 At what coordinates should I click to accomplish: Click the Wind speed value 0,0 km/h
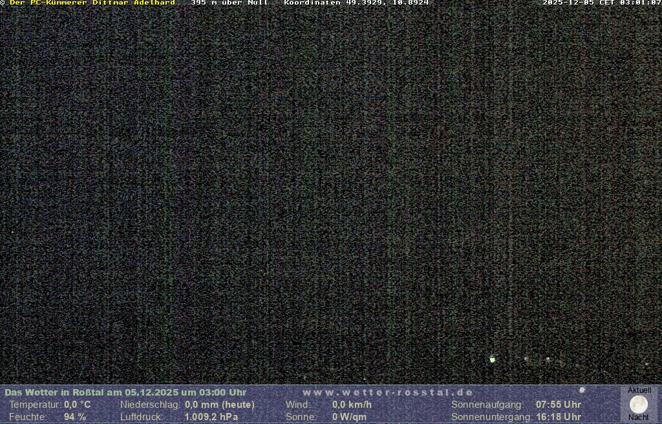352,405
